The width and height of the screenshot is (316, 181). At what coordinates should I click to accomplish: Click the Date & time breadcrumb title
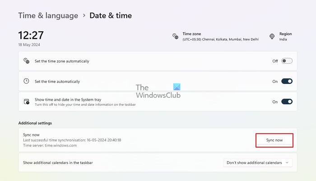[111, 16]
